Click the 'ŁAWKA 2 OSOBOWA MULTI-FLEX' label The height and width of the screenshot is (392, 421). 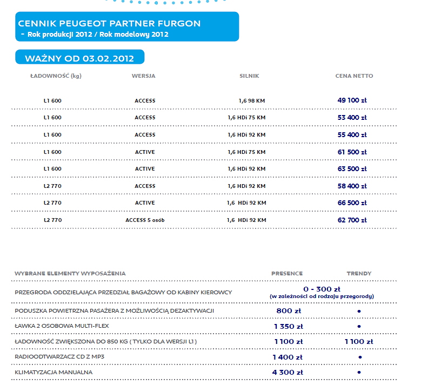coord(62,326)
